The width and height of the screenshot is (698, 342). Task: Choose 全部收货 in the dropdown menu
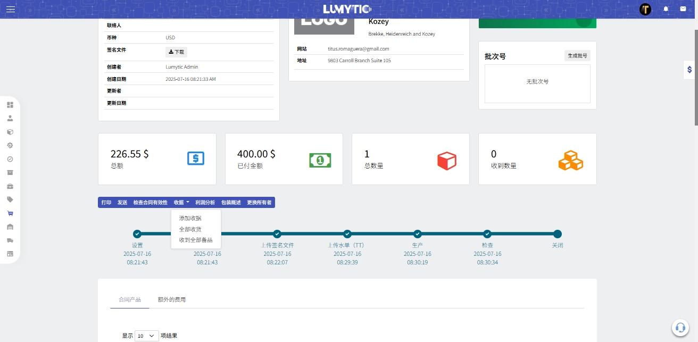click(190, 229)
